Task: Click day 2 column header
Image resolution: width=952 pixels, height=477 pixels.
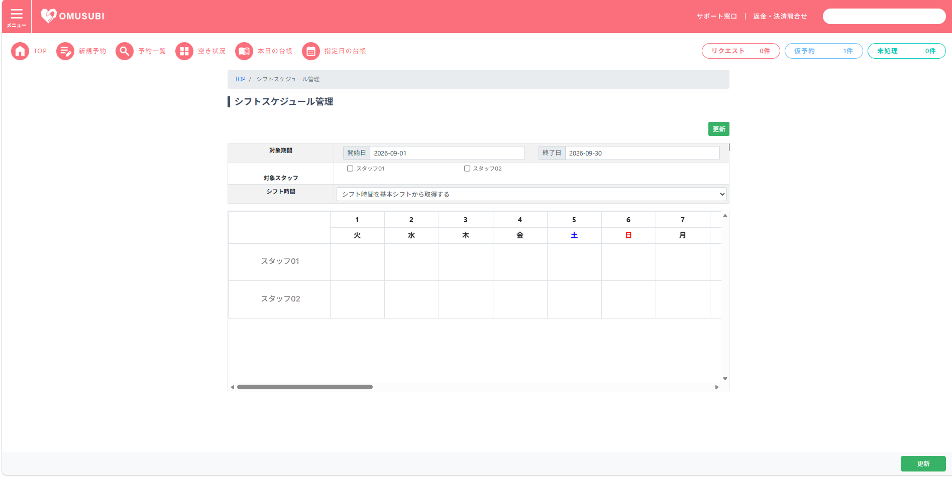Action: [411, 220]
